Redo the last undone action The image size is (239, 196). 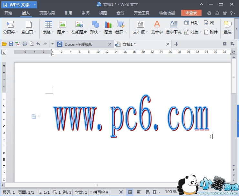tap(45, 44)
